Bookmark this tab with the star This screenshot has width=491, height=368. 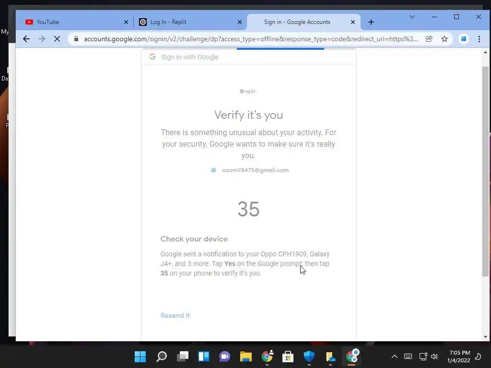pyautogui.click(x=444, y=39)
